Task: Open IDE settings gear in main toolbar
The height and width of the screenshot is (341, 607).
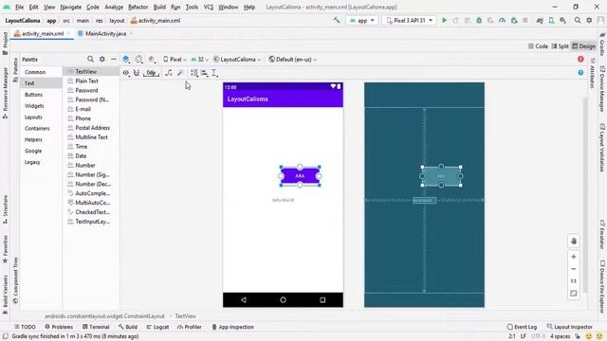Action: pos(589,21)
